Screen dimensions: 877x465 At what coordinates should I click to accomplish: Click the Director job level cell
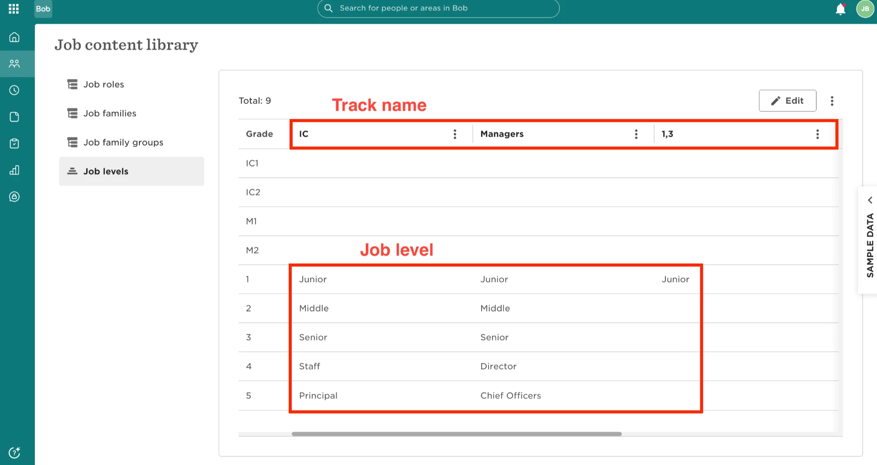click(x=499, y=367)
